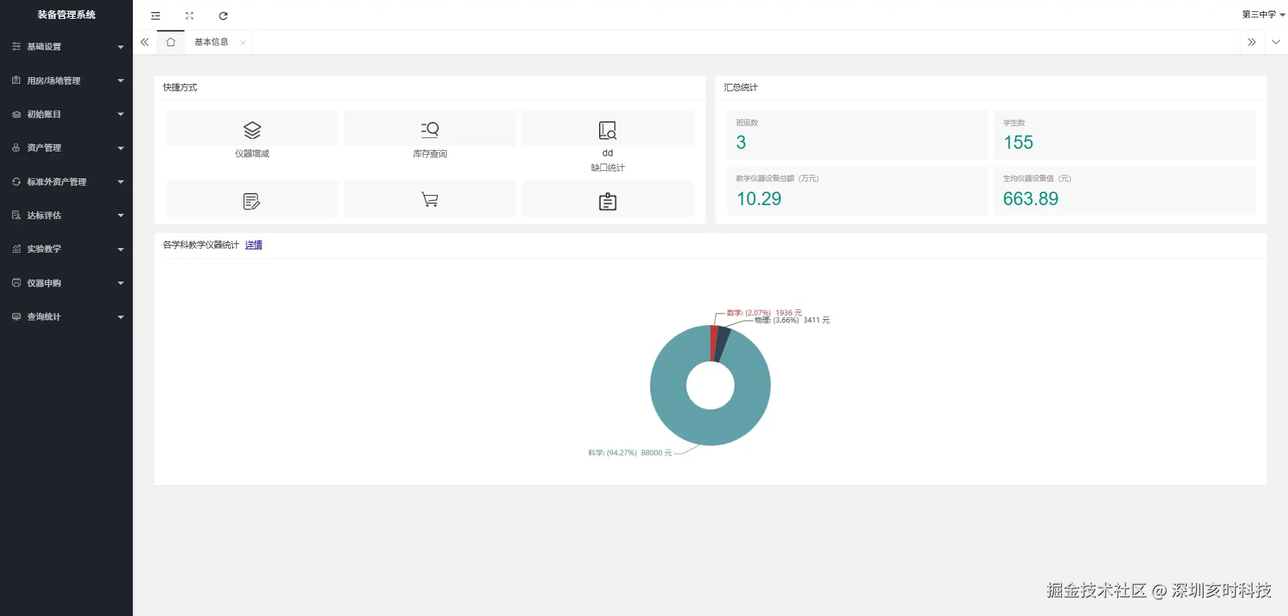Expand the 用房/场地管理 sidebar menu
The height and width of the screenshot is (616, 1288).
coord(66,80)
